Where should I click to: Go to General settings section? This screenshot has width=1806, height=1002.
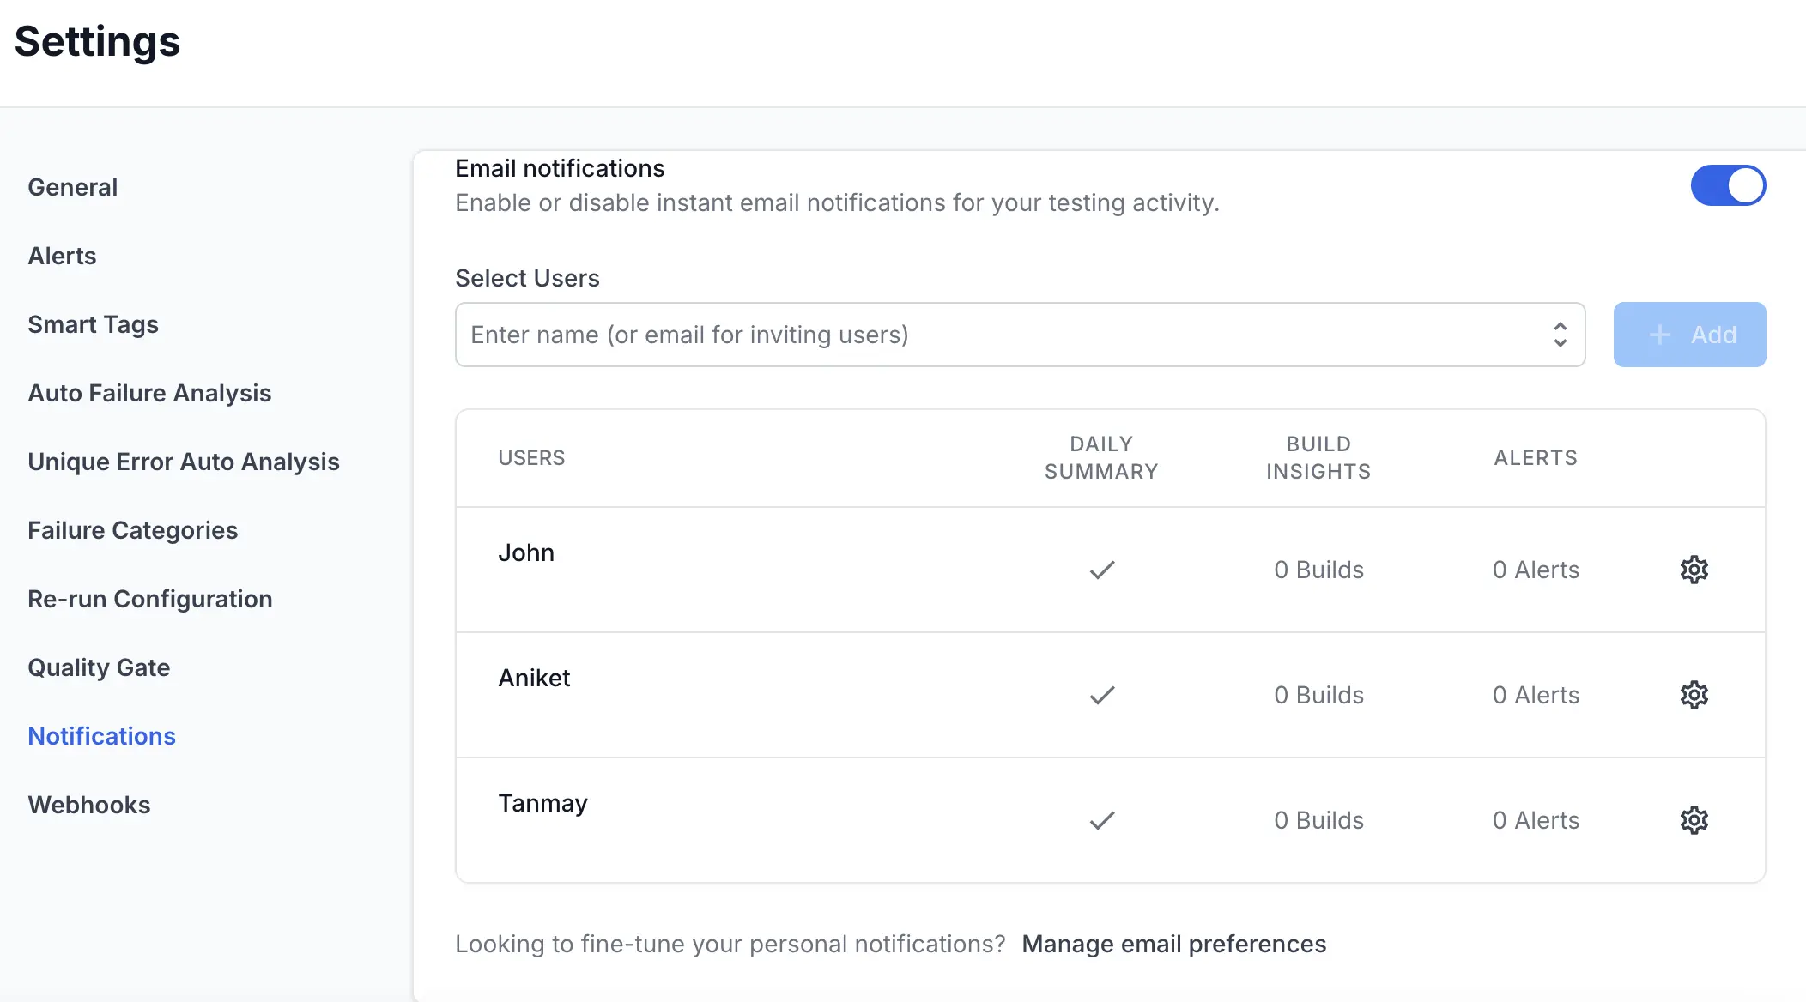pos(72,187)
